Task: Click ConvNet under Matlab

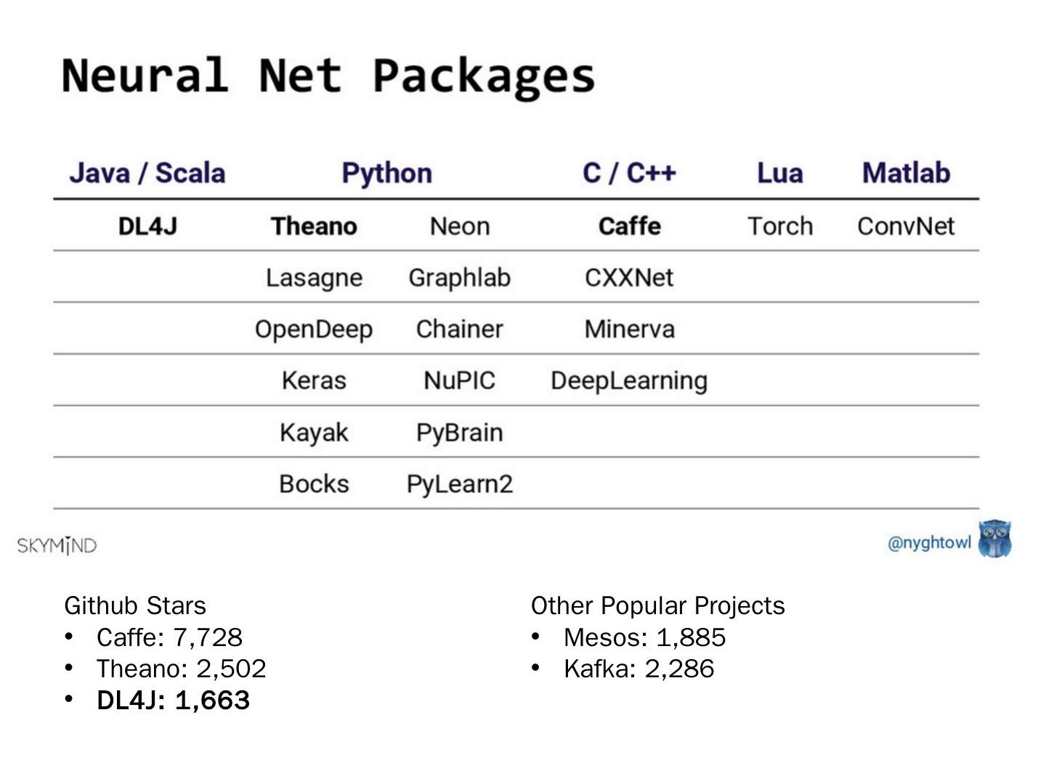Action: (906, 226)
